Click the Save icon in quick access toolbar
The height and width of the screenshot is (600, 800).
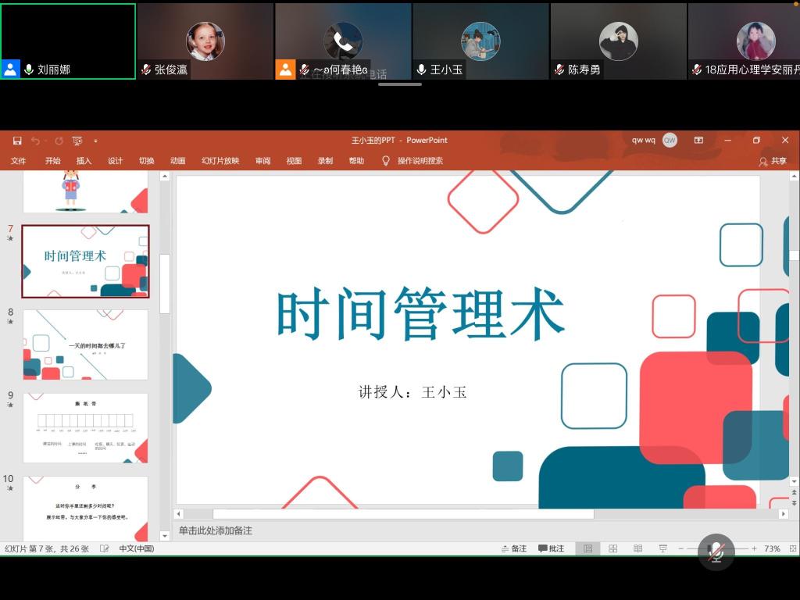coord(17,141)
